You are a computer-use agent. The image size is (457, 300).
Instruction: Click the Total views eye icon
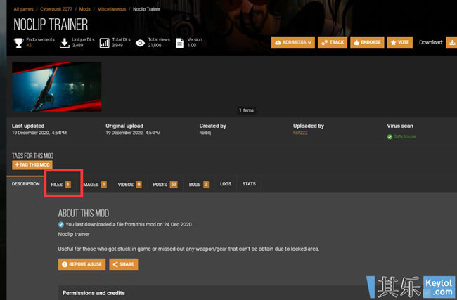tap(140, 43)
